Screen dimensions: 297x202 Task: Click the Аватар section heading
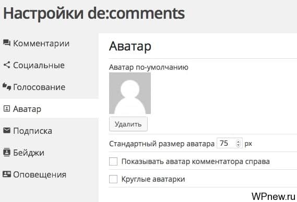click(130, 46)
